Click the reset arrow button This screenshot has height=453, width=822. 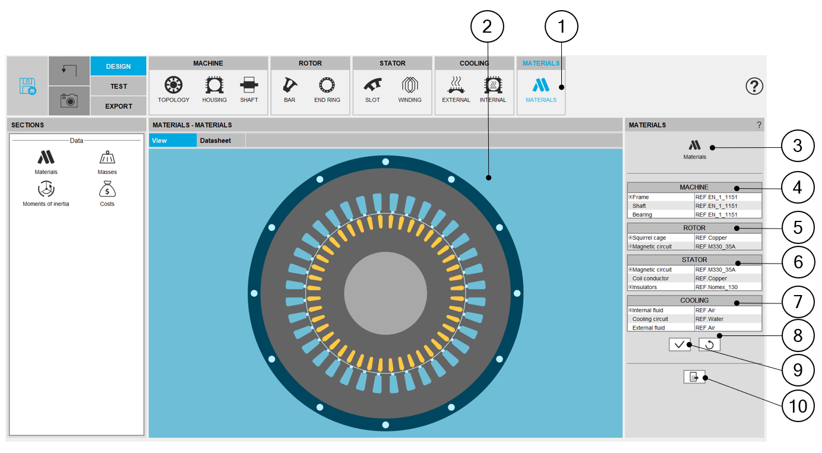point(709,344)
